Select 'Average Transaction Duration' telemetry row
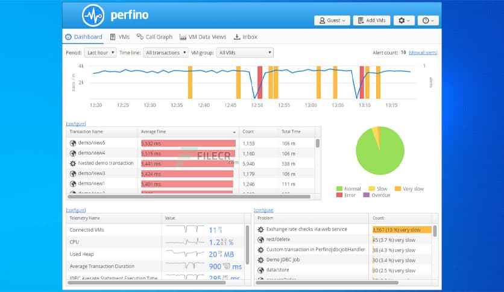The width and height of the screenshot is (504, 292). click(x=157, y=266)
